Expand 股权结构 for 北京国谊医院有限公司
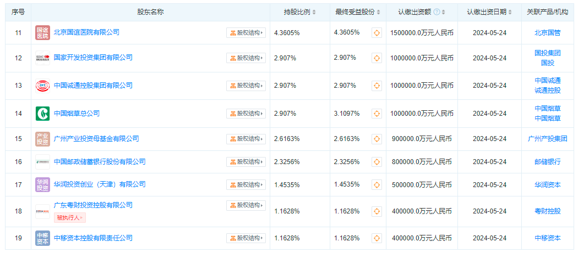 tap(246, 33)
